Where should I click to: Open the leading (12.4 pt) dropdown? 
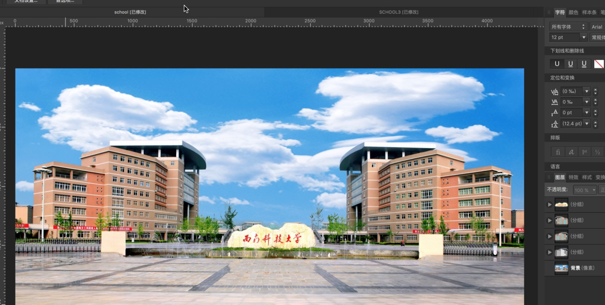tap(587, 124)
